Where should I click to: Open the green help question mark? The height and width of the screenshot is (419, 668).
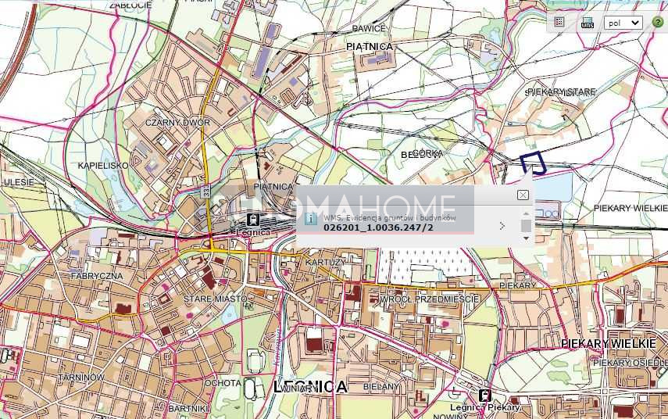tap(657, 22)
